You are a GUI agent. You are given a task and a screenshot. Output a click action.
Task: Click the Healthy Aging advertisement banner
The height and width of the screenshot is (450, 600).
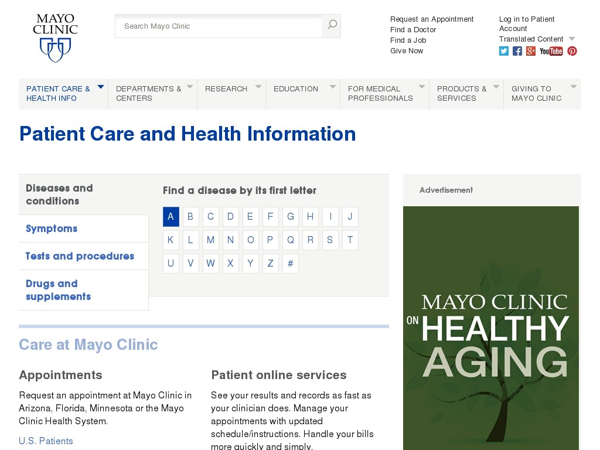[491, 328]
